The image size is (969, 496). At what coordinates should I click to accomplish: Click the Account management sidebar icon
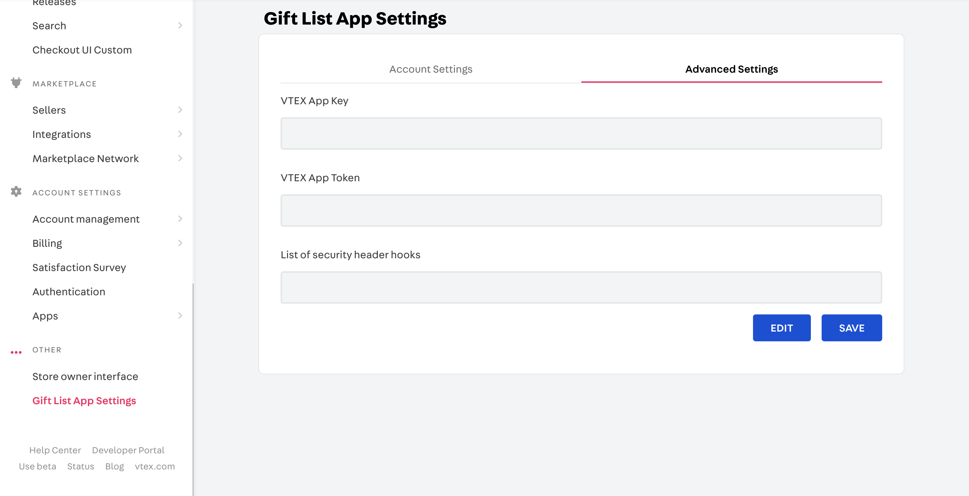tap(179, 219)
